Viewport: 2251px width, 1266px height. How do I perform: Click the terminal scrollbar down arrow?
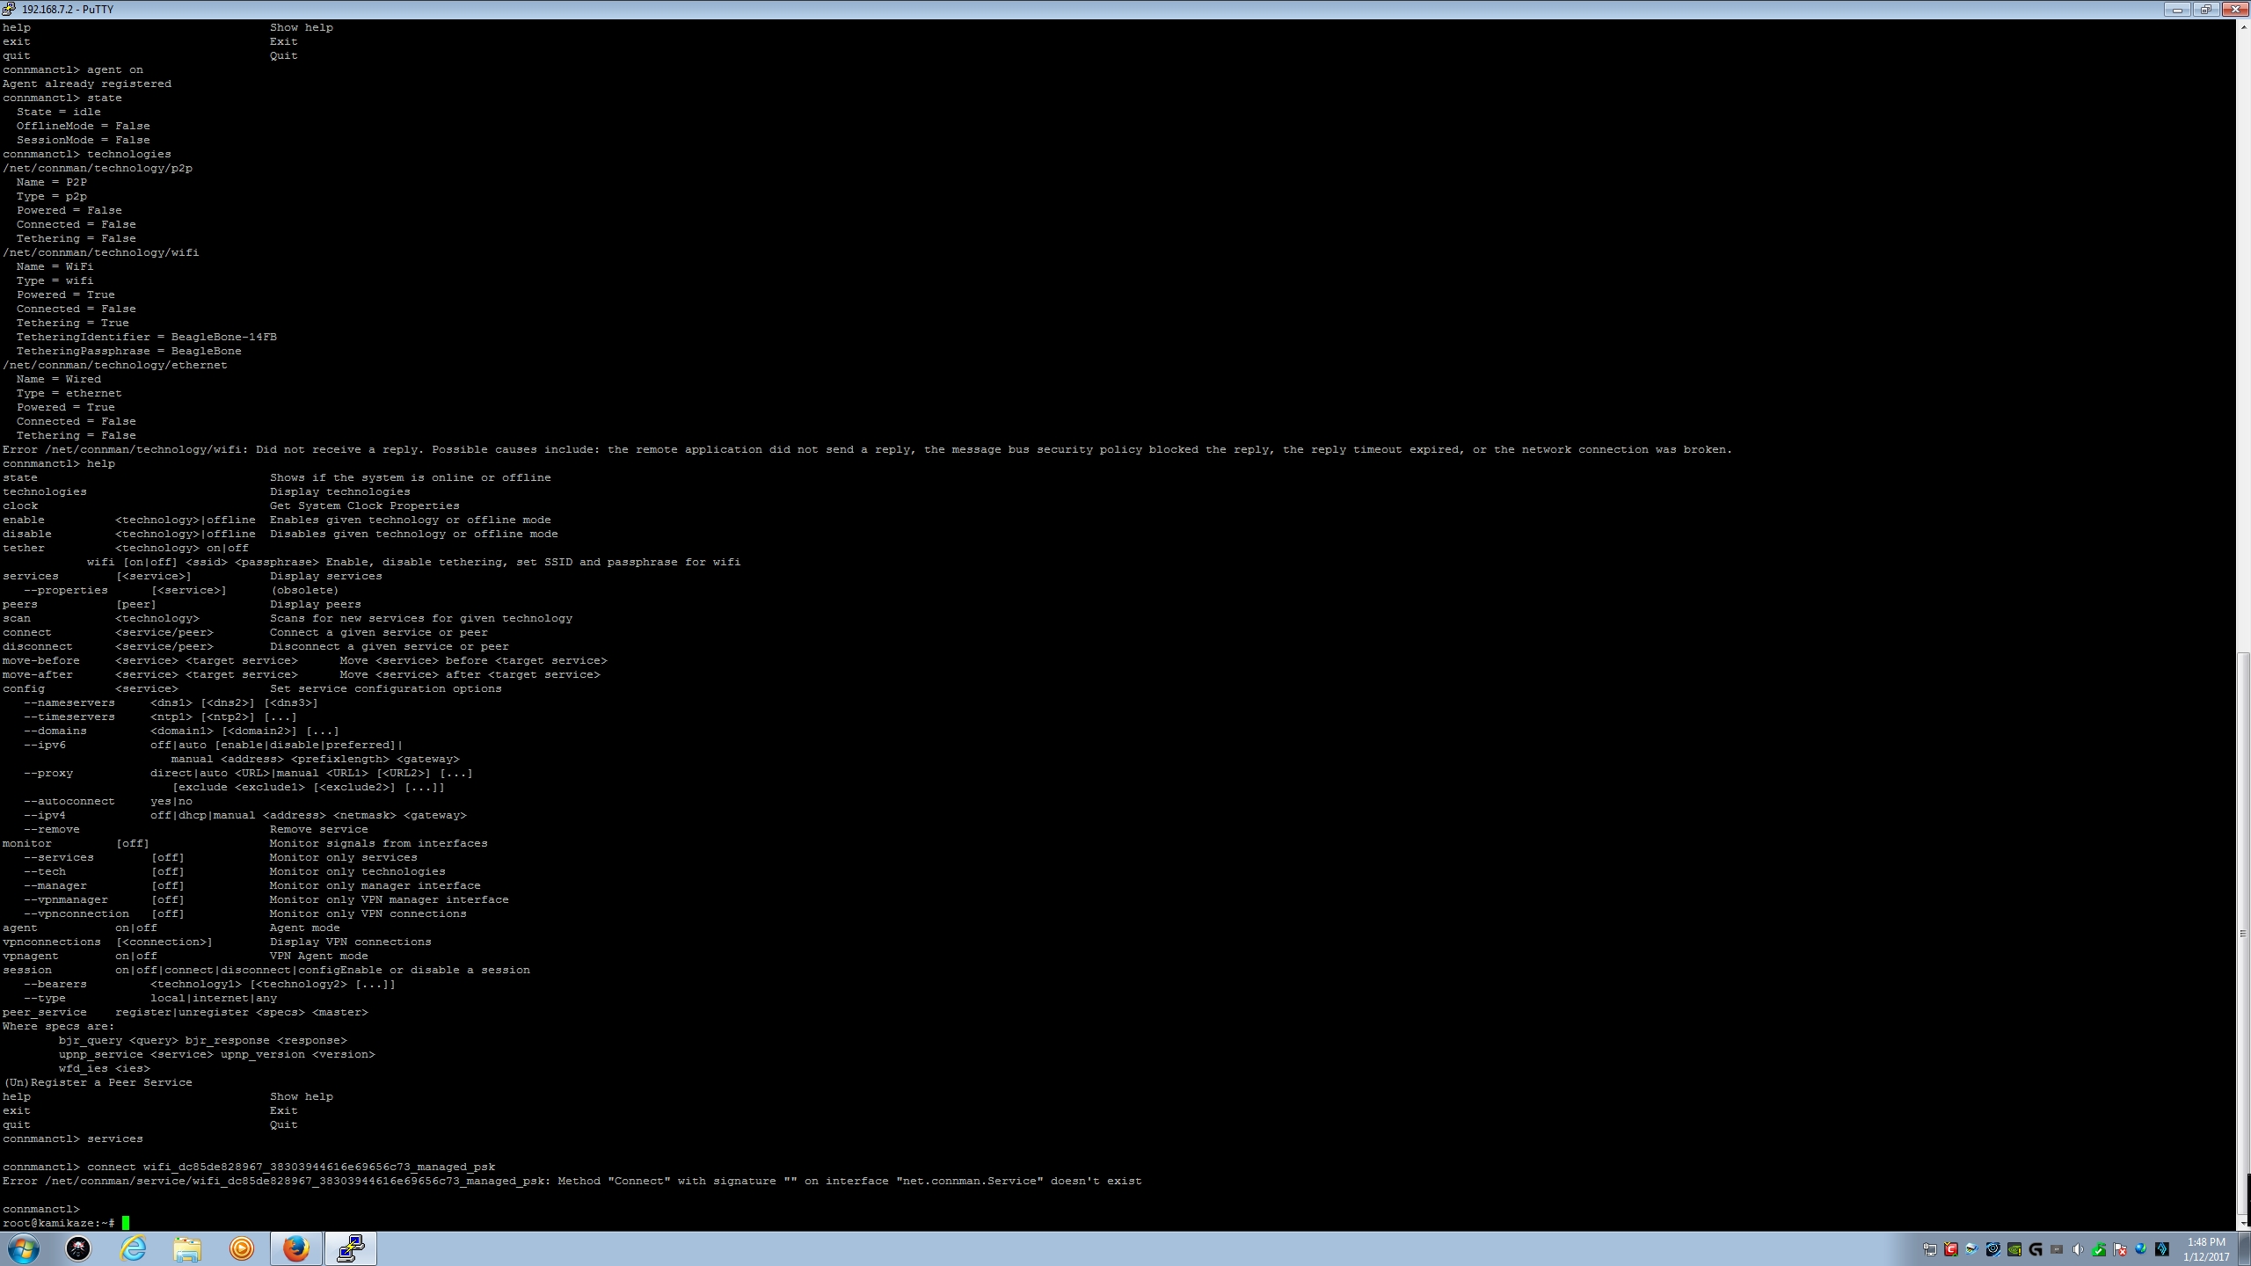(x=2243, y=1223)
